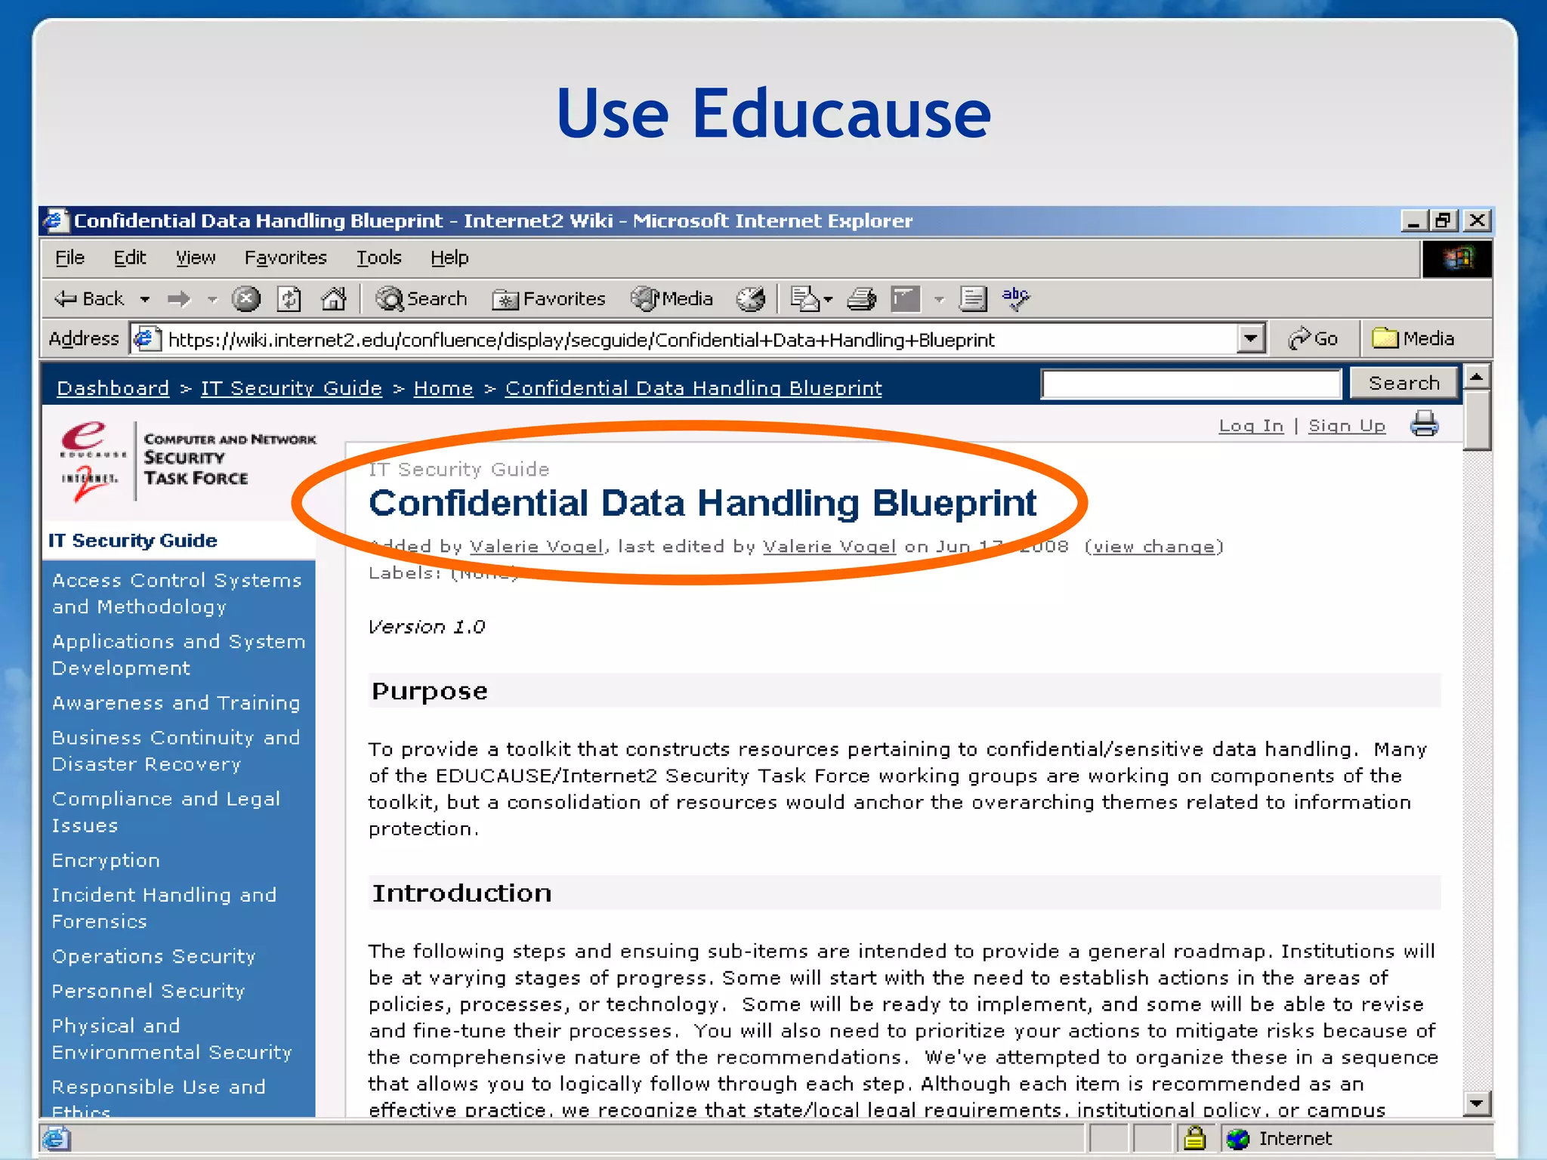Viewport: 1547px width, 1160px height.
Task: Go to the Home page icon
Action: point(333,299)
